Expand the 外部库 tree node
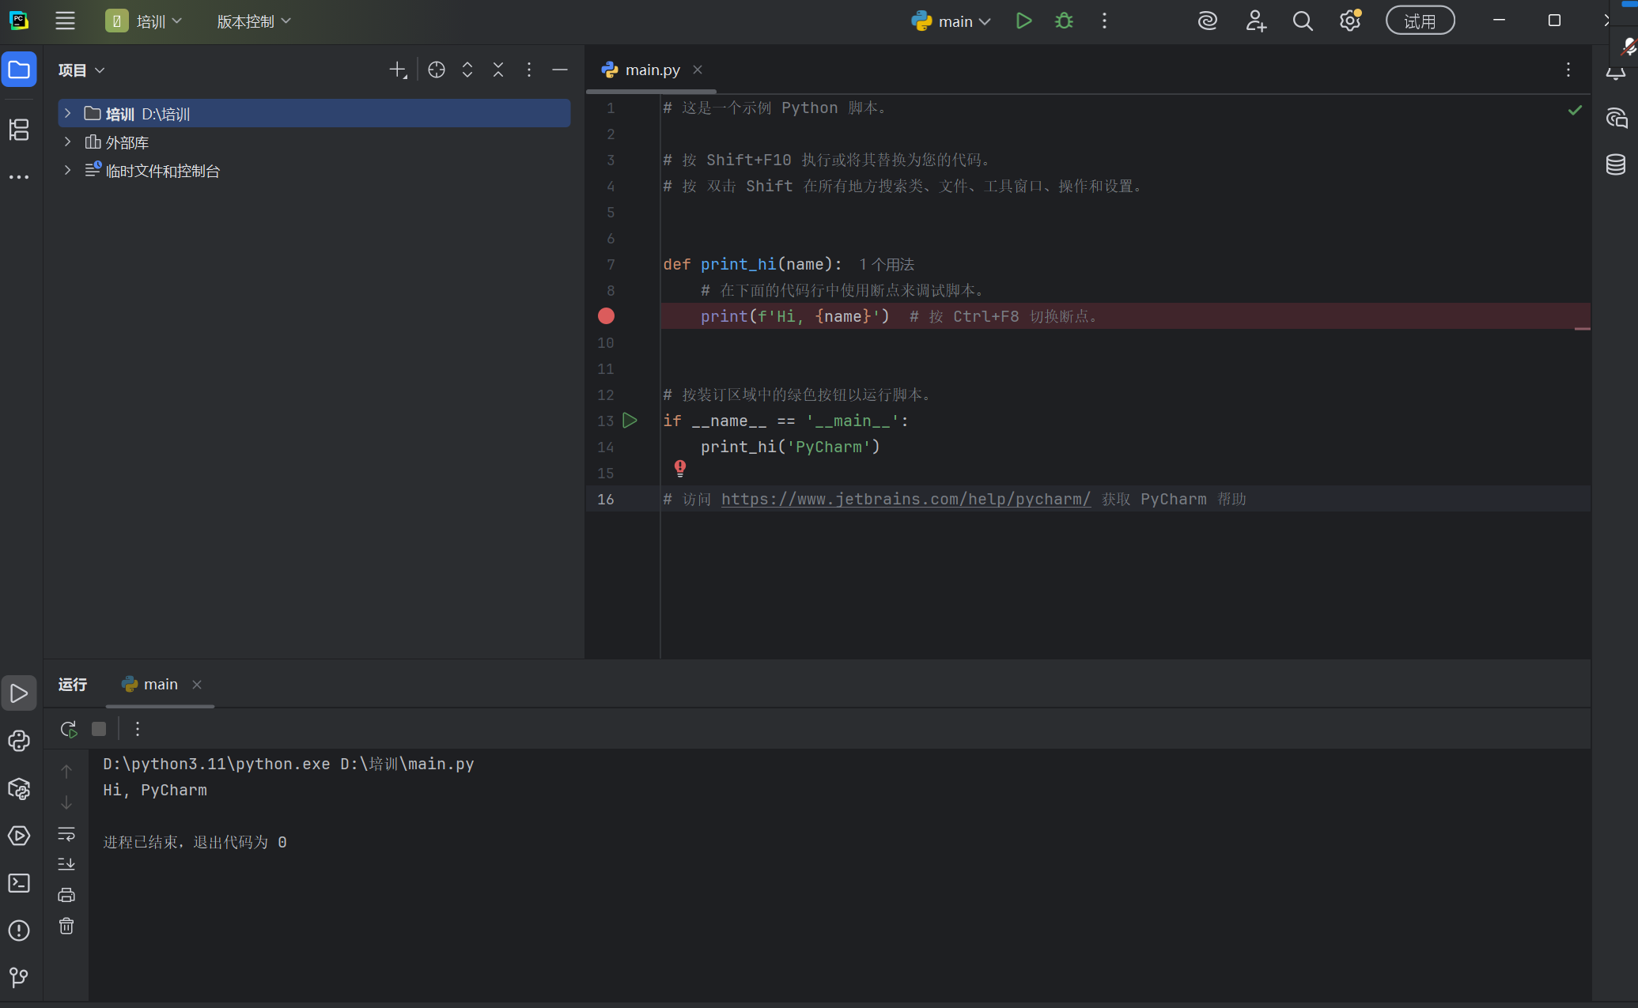Viewport: 1638px width, 1008px height. click(68, 142)
